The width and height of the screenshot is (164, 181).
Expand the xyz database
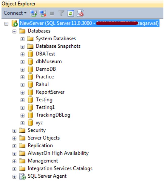pyautogui.click(x=22, y=123)
